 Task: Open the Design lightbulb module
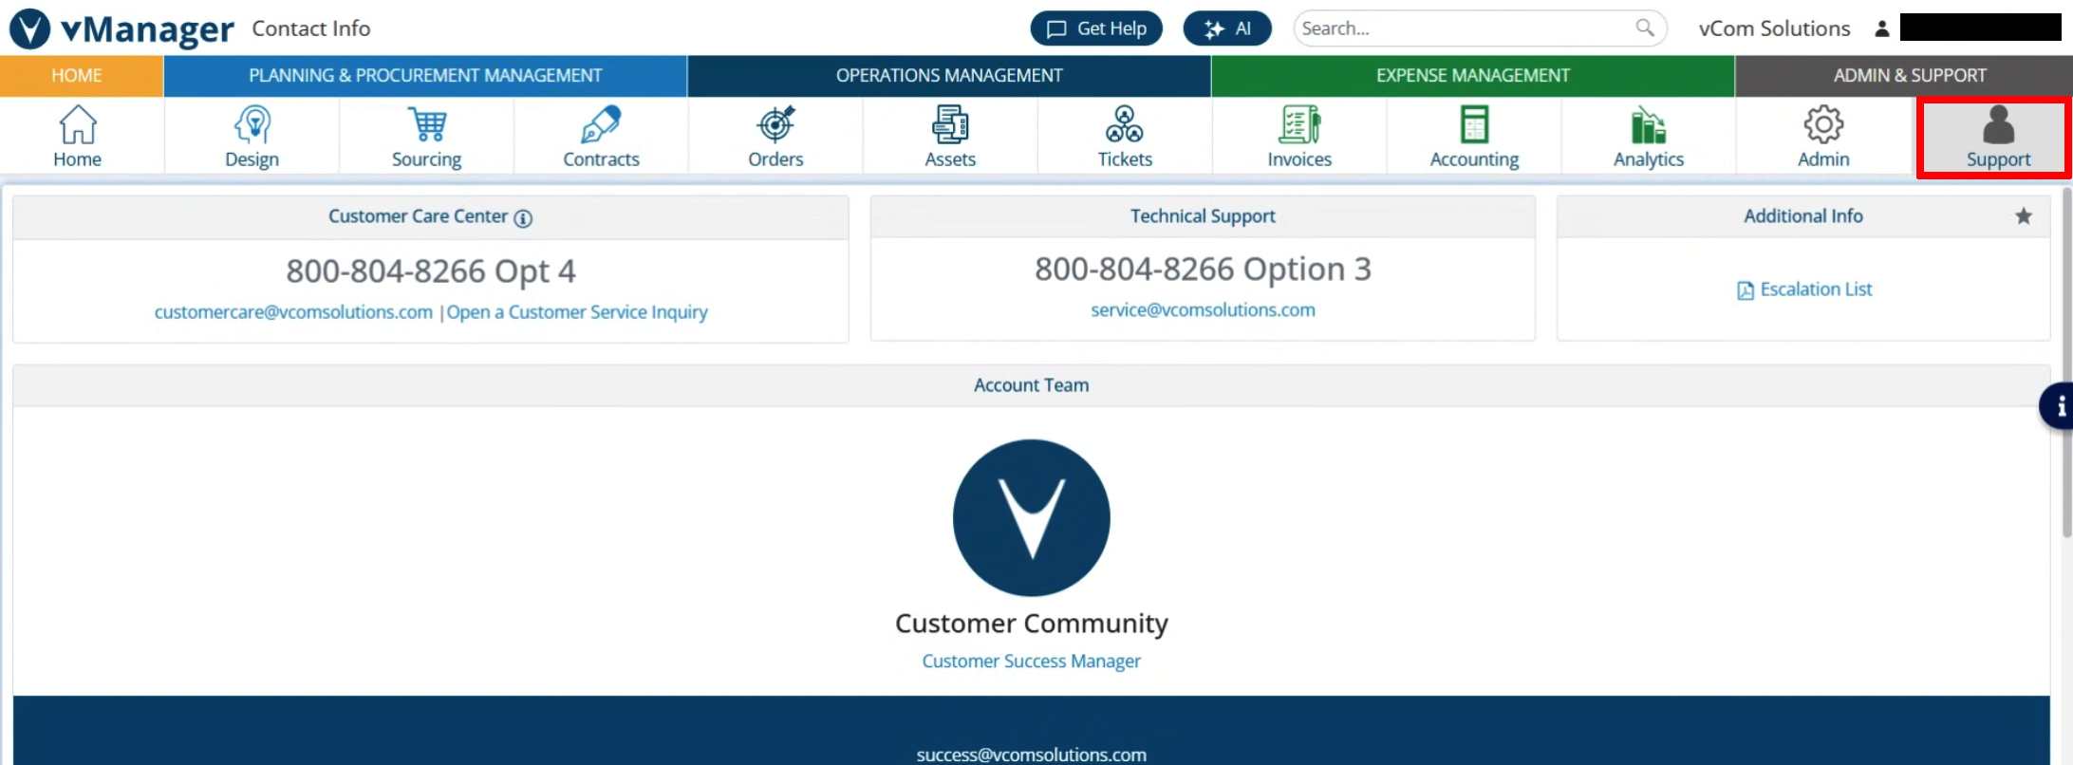(x=252, y=136)
